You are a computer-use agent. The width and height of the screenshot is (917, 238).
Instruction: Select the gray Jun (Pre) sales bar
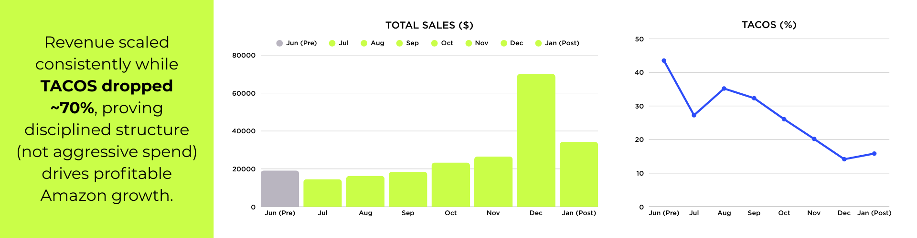pyautogui.click(x=280, y=188)
